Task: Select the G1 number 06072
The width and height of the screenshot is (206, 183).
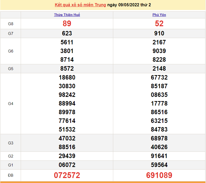Action: pyautogui.click(x=67, y=165)
